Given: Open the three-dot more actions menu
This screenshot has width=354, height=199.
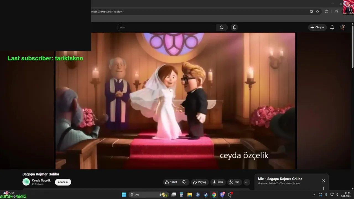Looking at the screenshot, I should pos(247,182).
